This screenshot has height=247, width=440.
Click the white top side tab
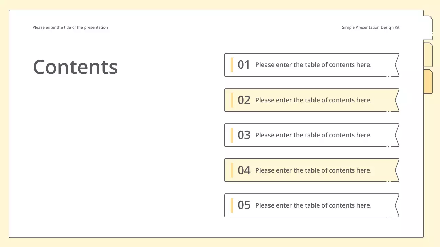428,28
